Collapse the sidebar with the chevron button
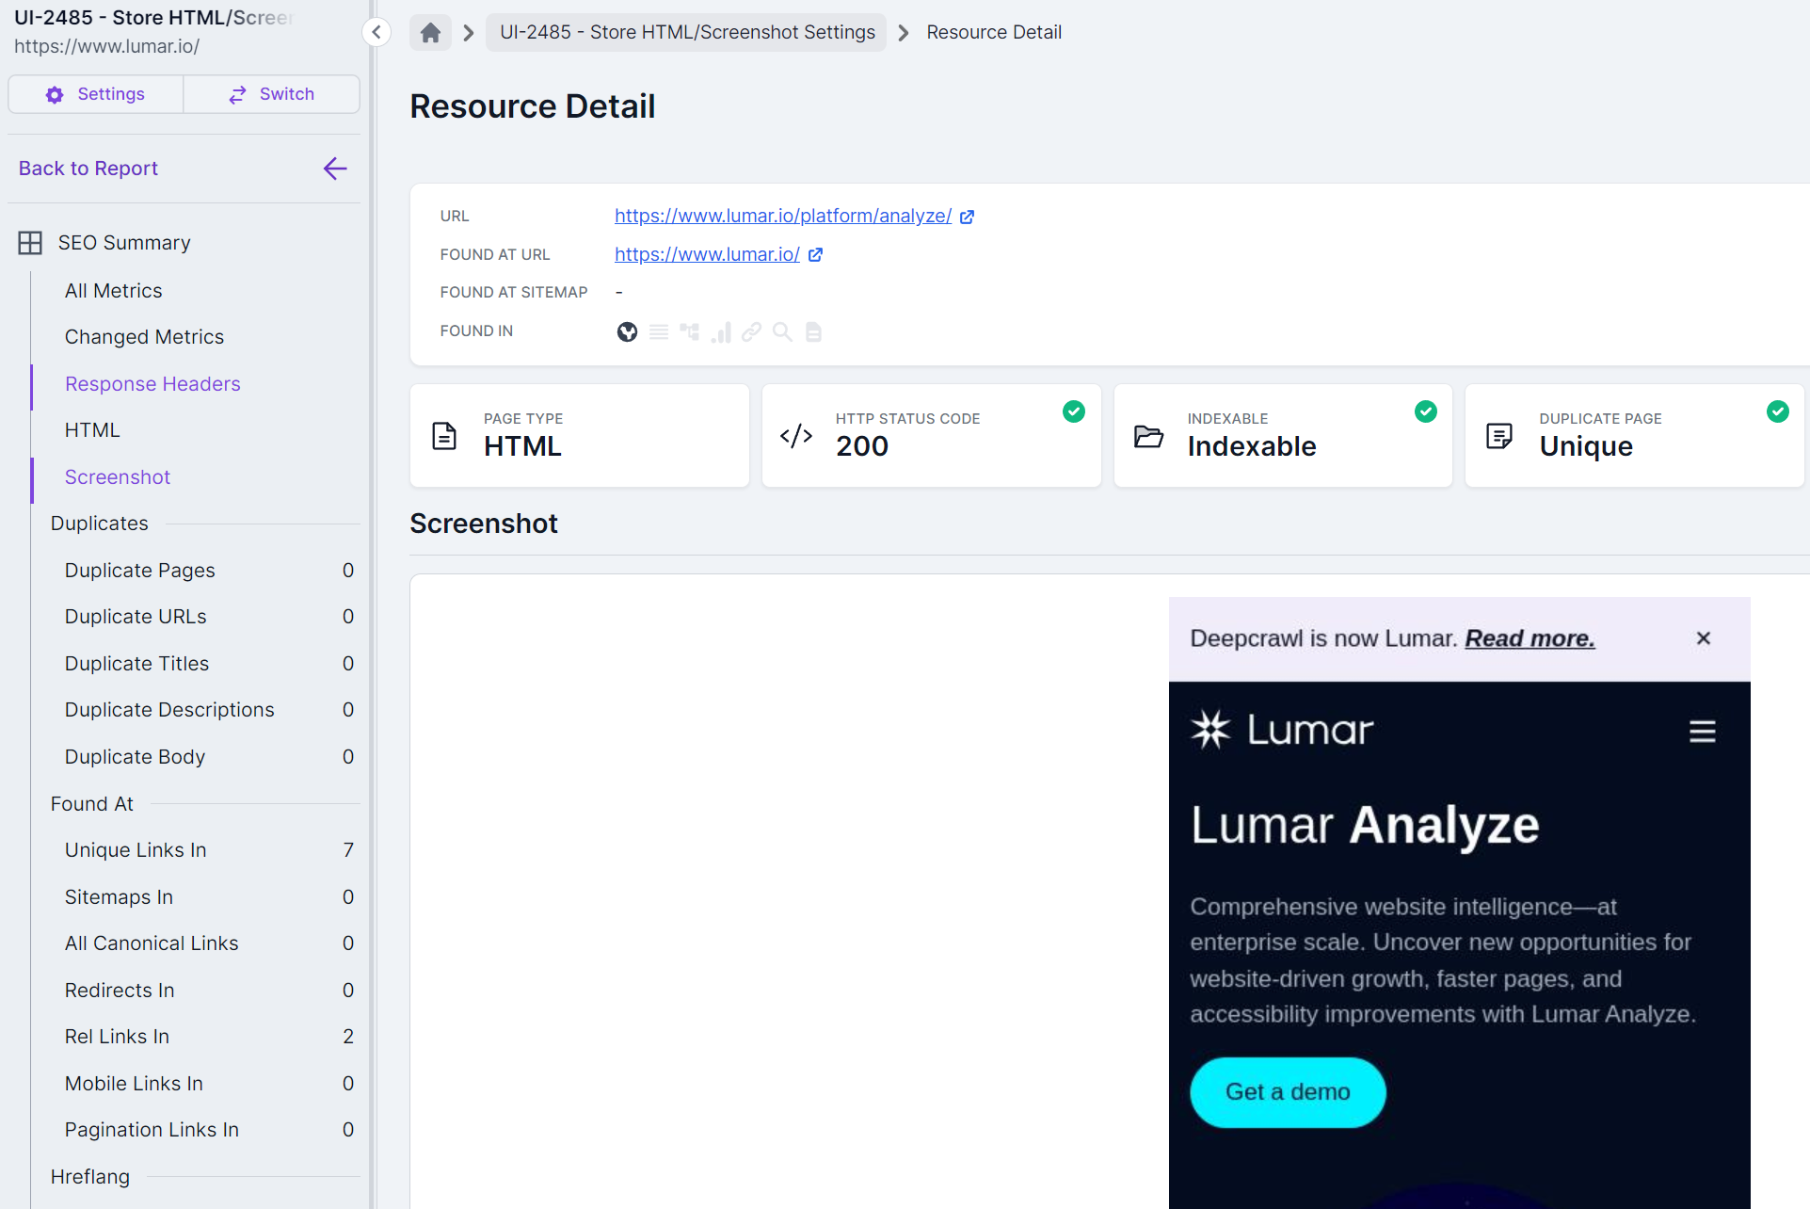 point(376,33)
